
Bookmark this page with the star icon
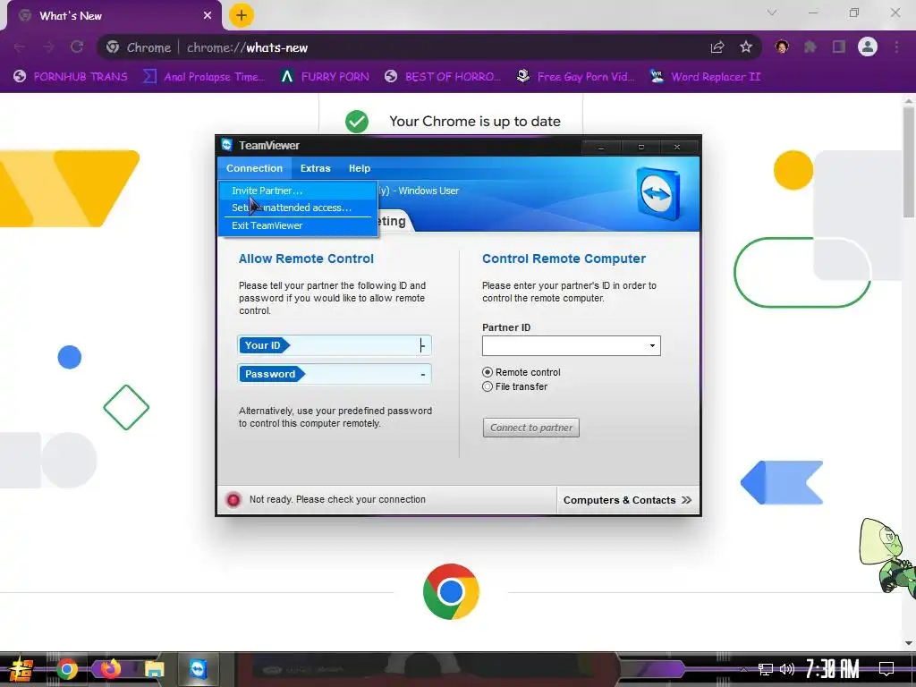coord(746,47)
